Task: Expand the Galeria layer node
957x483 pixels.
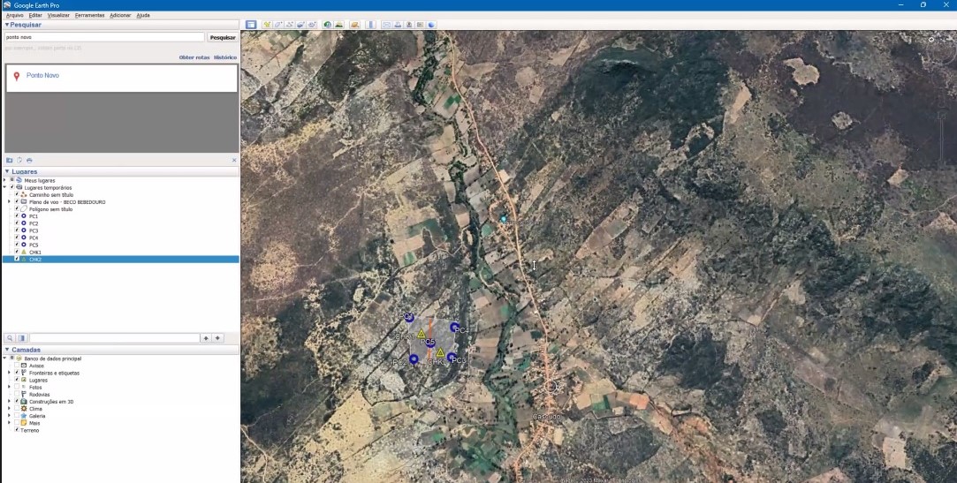Action: point(9,415)
